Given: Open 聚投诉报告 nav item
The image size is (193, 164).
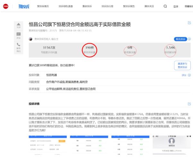Looking at the screenshot, I should tap(129, 6).
